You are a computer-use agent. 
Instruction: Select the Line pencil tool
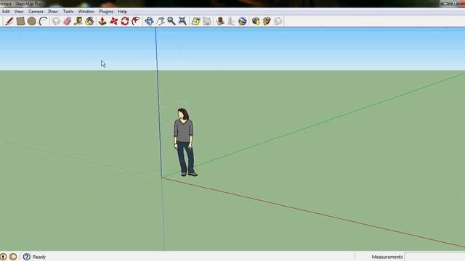[x=9, y=21]
